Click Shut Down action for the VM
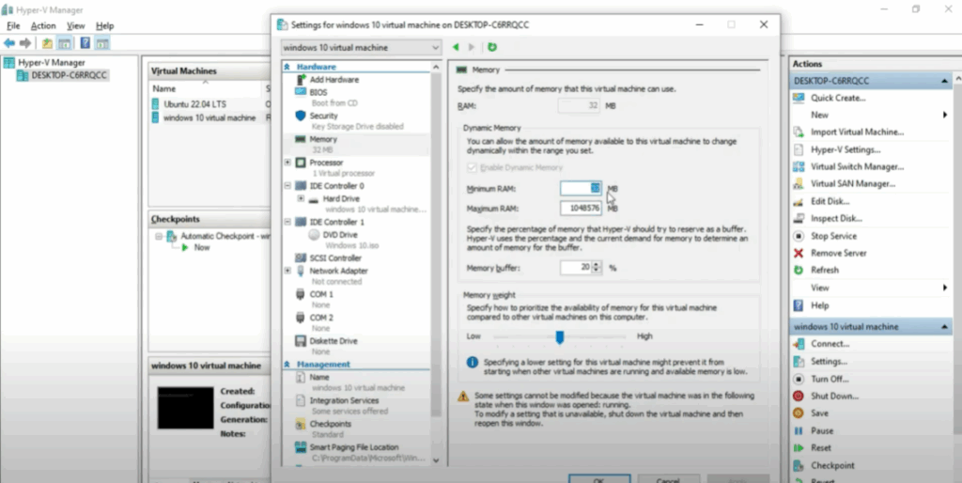 click(x=834, y=397)
